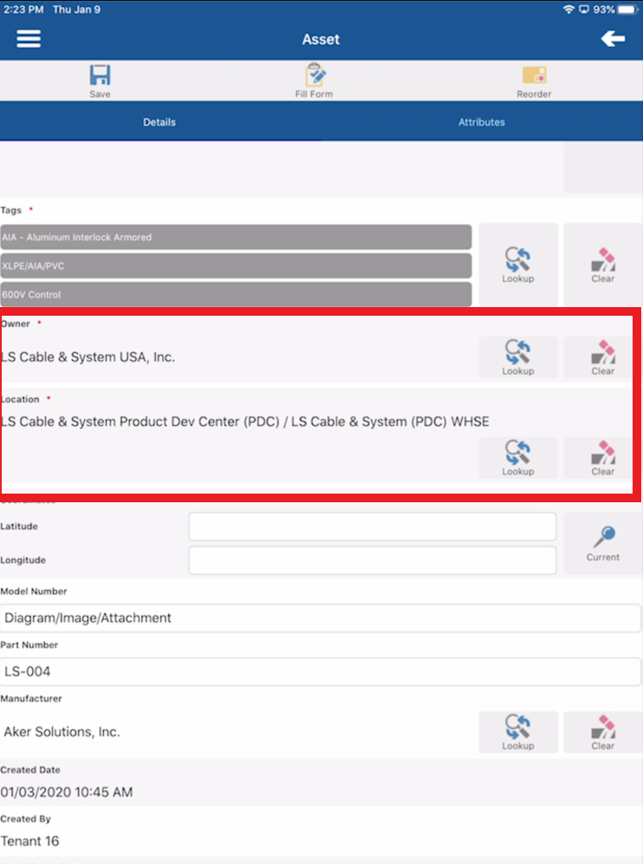Open Lookup for Owner
The width and height of the screenshot is (643, 864).
pos(518,357)
